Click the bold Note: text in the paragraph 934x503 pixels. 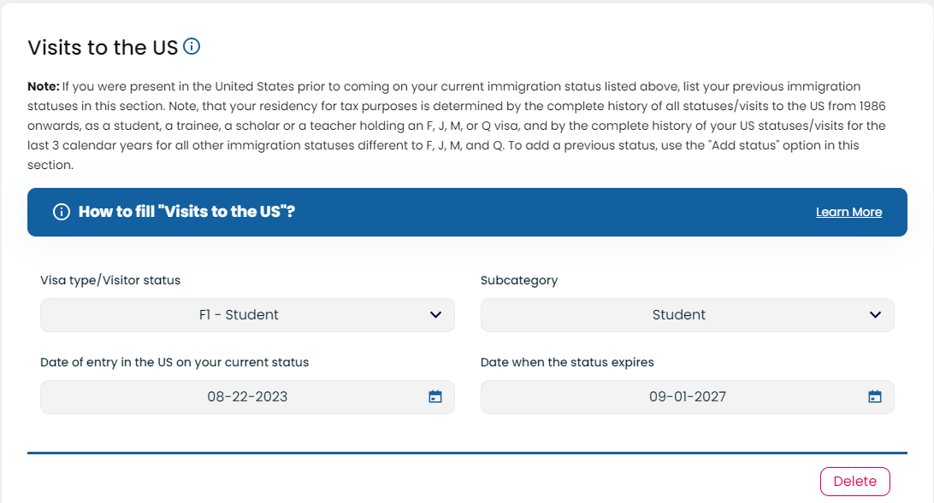pos(44,86)
